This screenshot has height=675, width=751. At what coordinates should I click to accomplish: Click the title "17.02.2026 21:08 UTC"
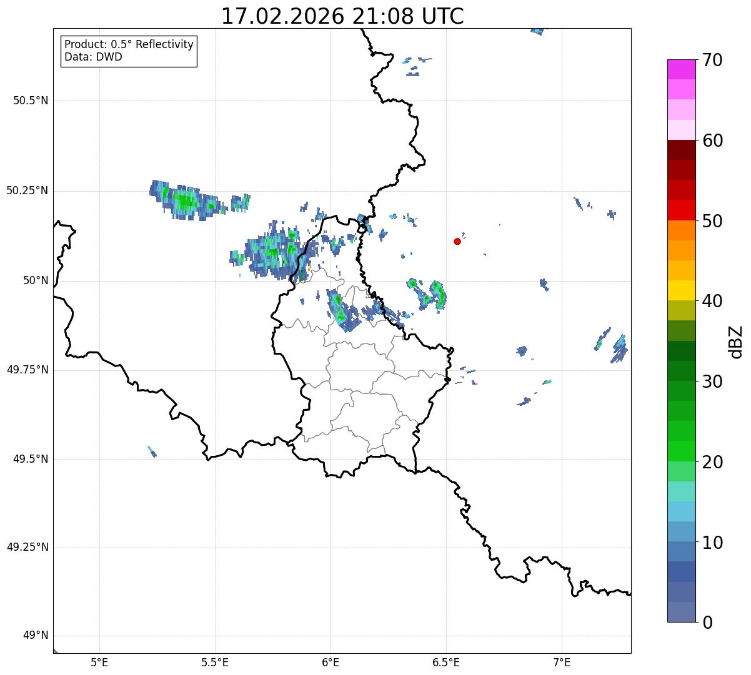point(342,16)
